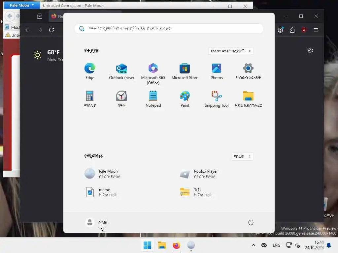This screenshot has height=253, width=338.
Task: Launch the Photos app
Action: (x=217, y=71)
